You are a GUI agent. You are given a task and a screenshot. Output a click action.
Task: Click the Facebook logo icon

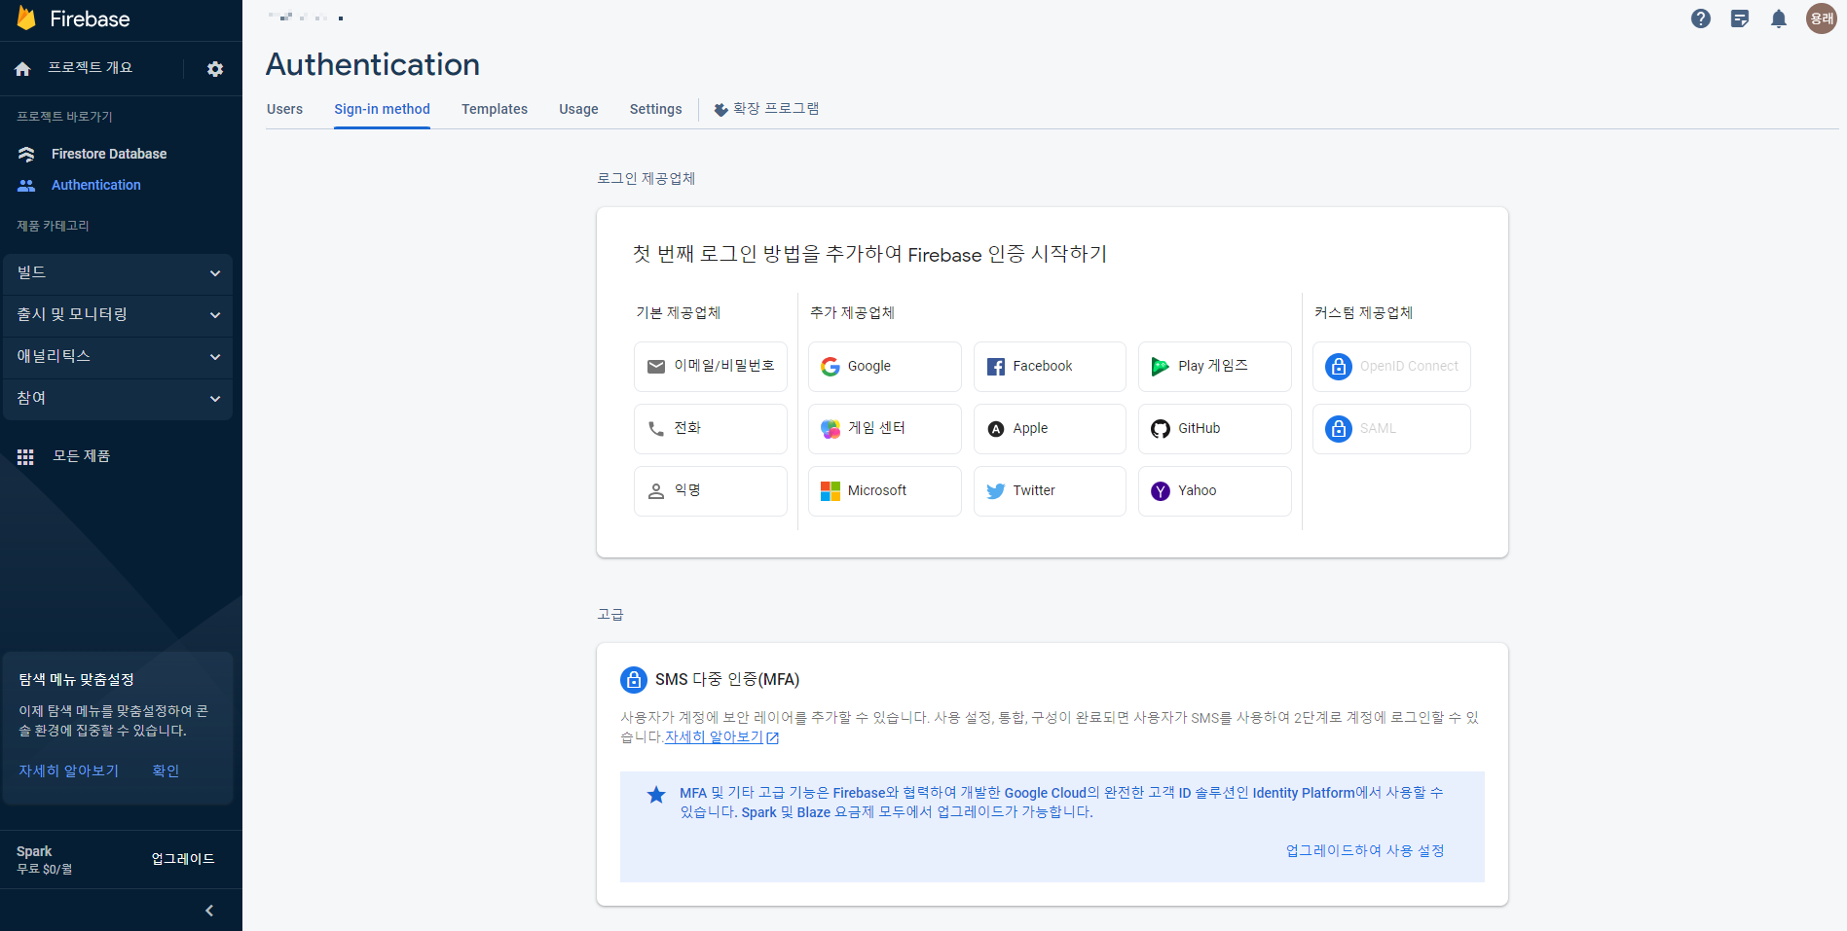pos(996,367)
